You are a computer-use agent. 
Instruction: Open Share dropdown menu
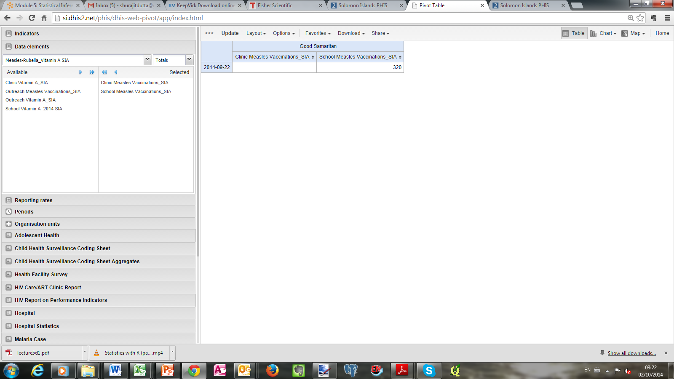[x=380, y=33]
